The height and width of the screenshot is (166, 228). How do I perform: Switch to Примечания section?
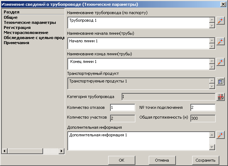coord(16,43)
